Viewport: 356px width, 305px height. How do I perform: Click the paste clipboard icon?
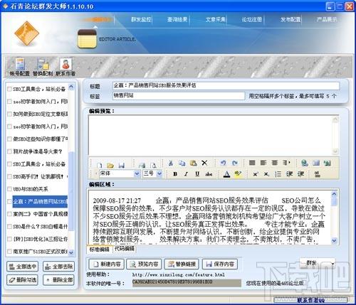[194, 163]
